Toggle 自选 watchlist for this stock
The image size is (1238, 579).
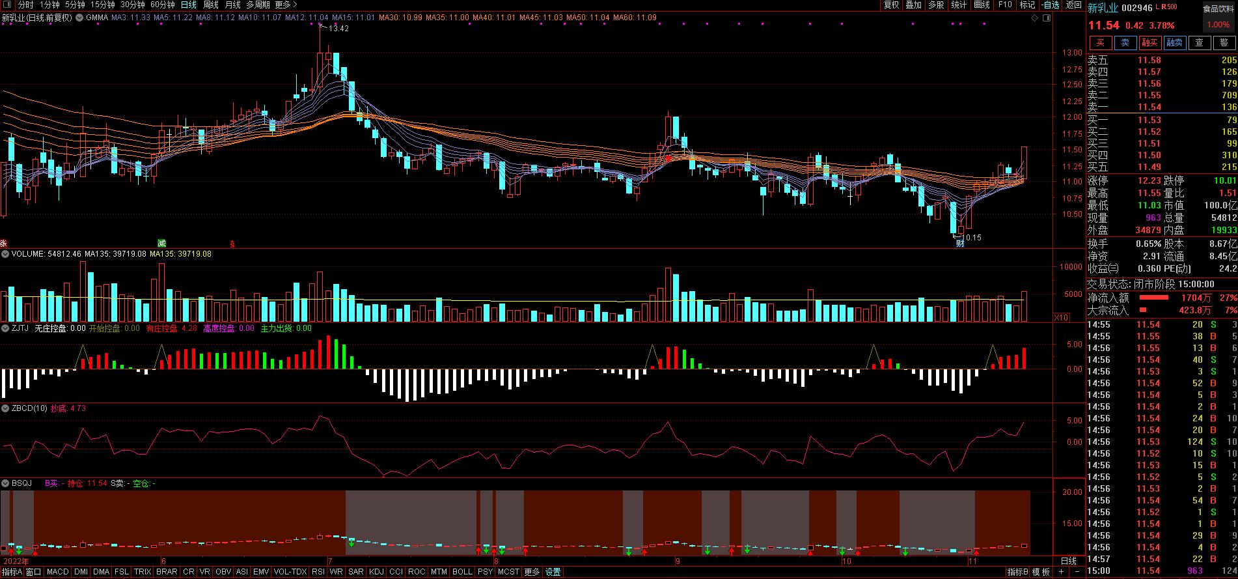pyautogui.click(x=1051, y=5)
